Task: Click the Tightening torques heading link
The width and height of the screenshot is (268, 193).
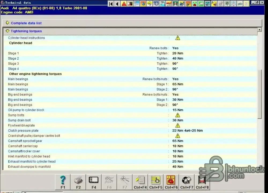Action: point(26,31)
